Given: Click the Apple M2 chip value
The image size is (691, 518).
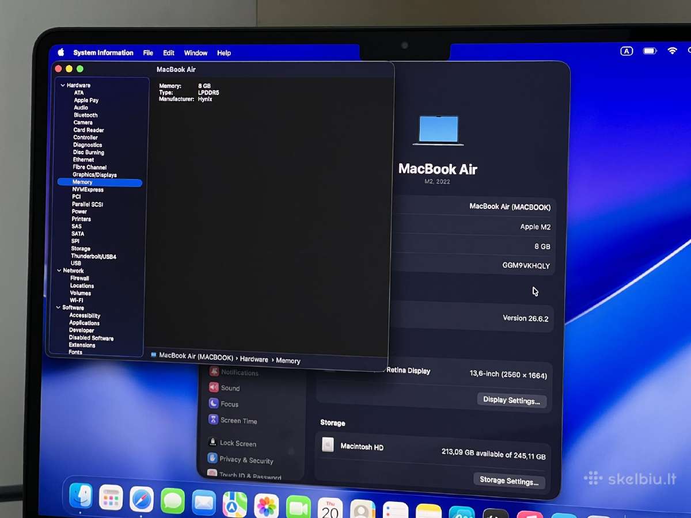Looking at the screenshot, I should (536, 227).
